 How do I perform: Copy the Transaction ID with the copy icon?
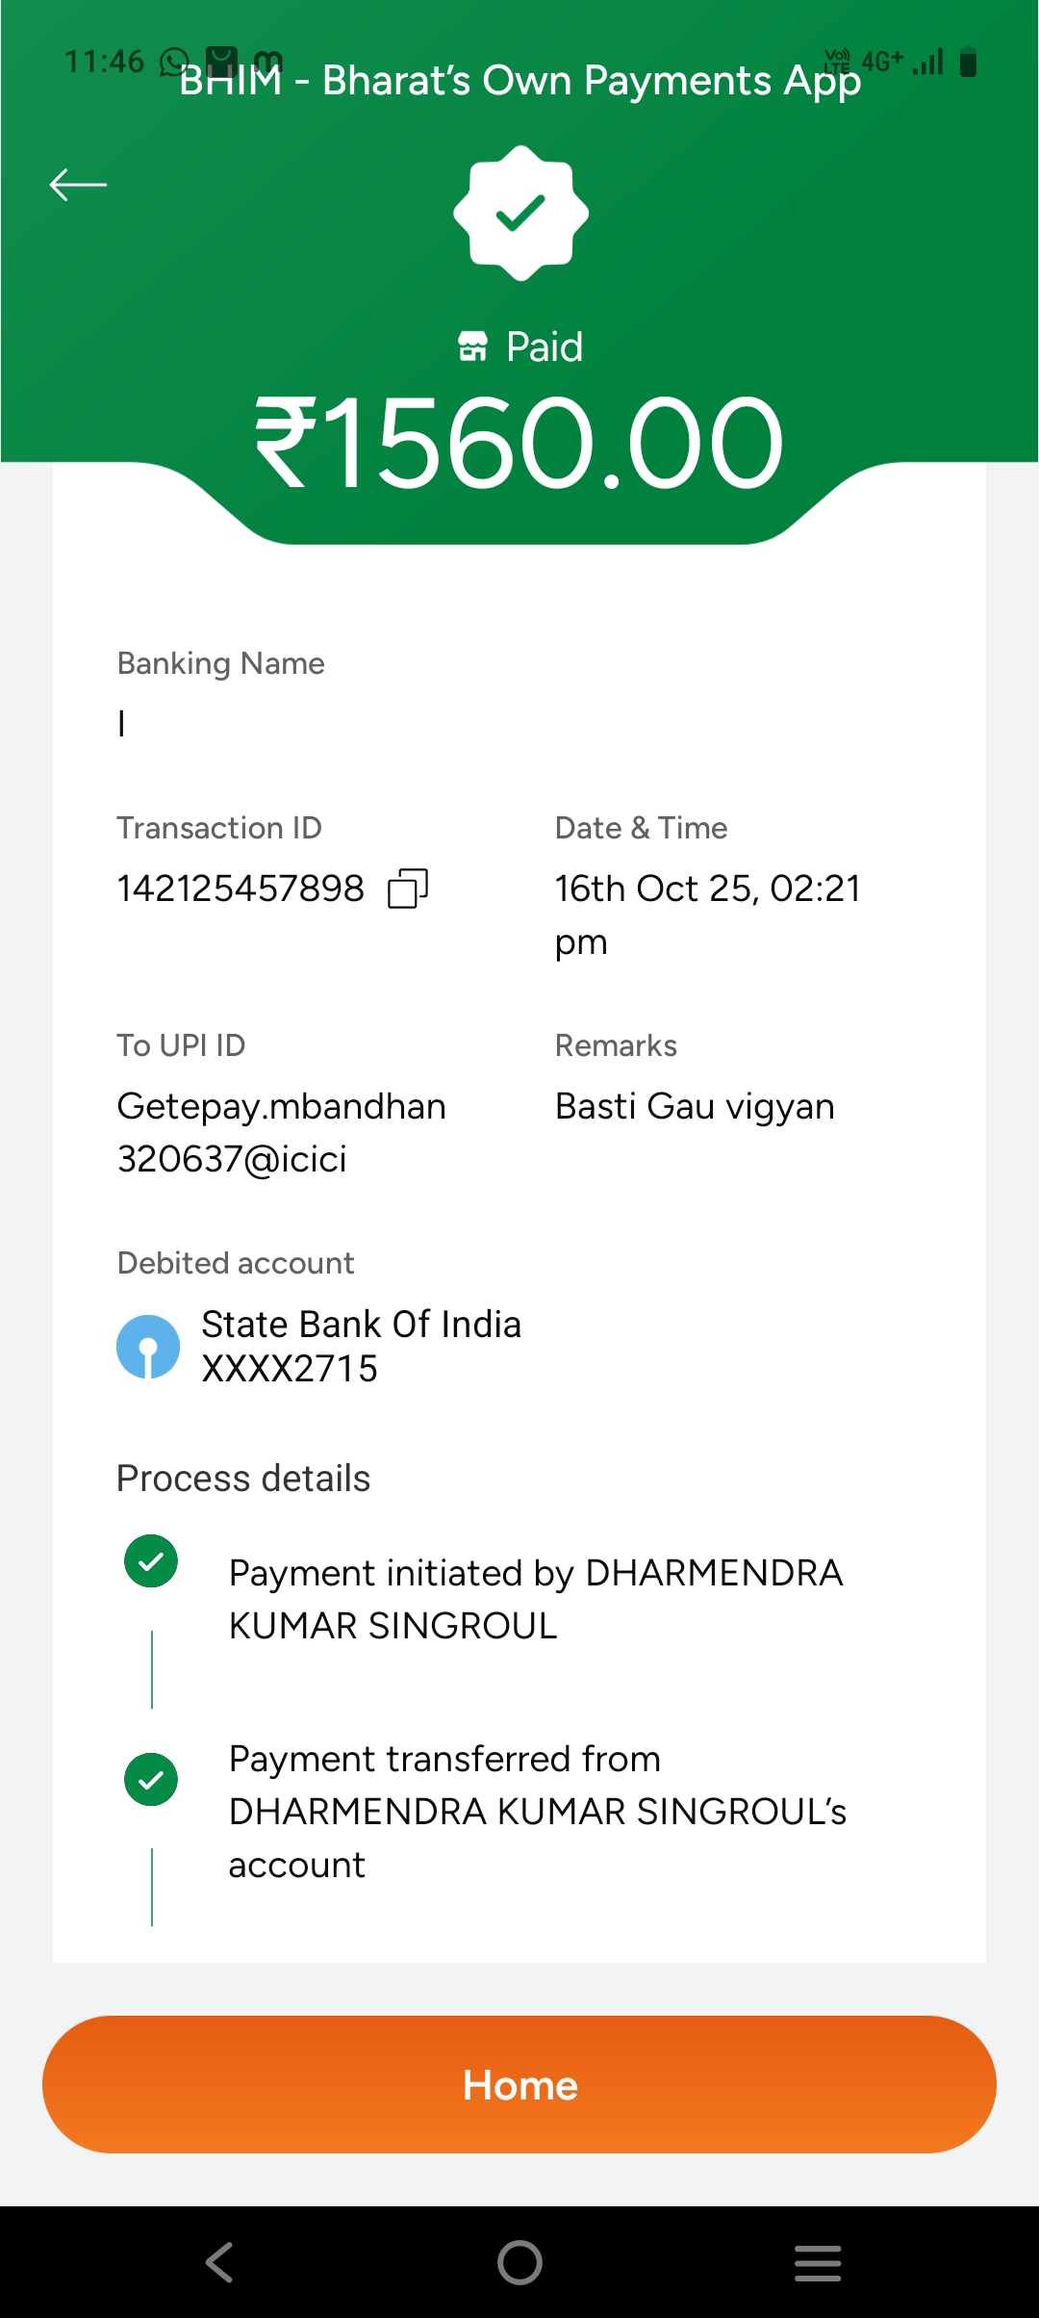[x=407, y=889]
